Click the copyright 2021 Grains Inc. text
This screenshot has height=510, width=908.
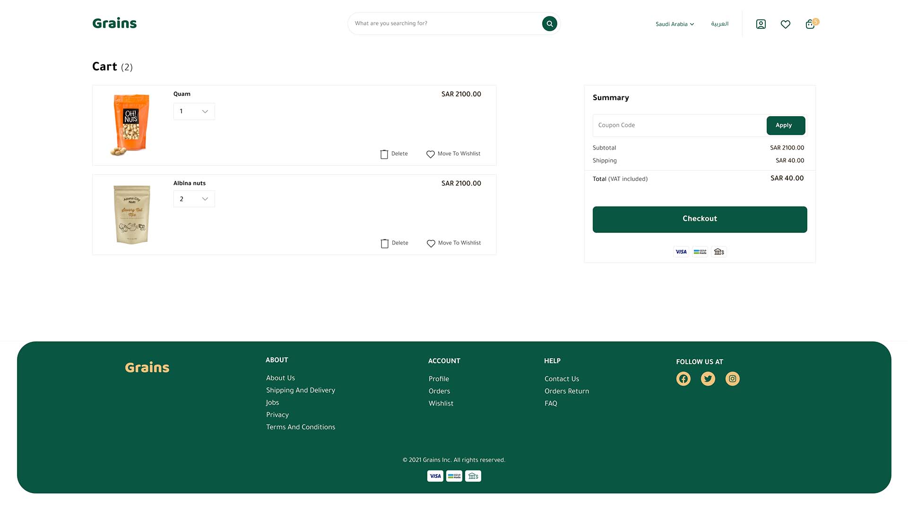tap(454, 460)
